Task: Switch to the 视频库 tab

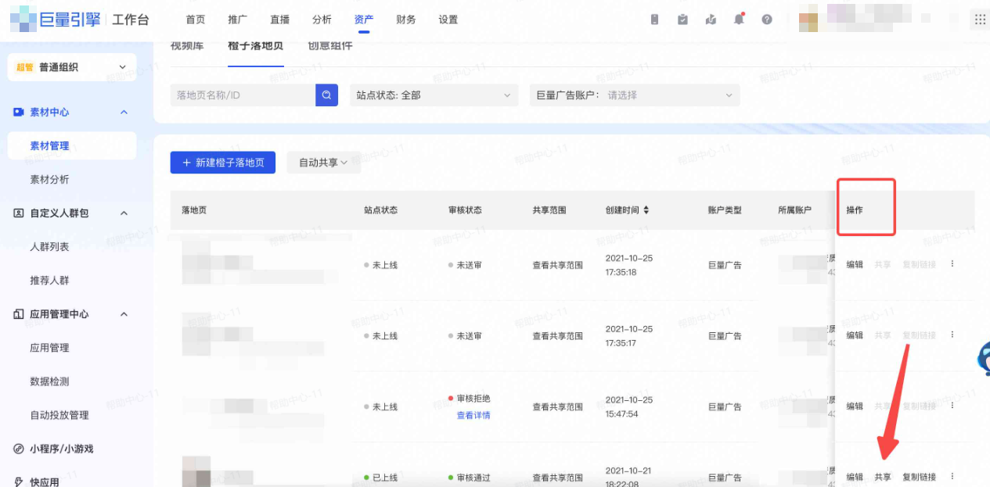Action: click(x=187, y=45)
